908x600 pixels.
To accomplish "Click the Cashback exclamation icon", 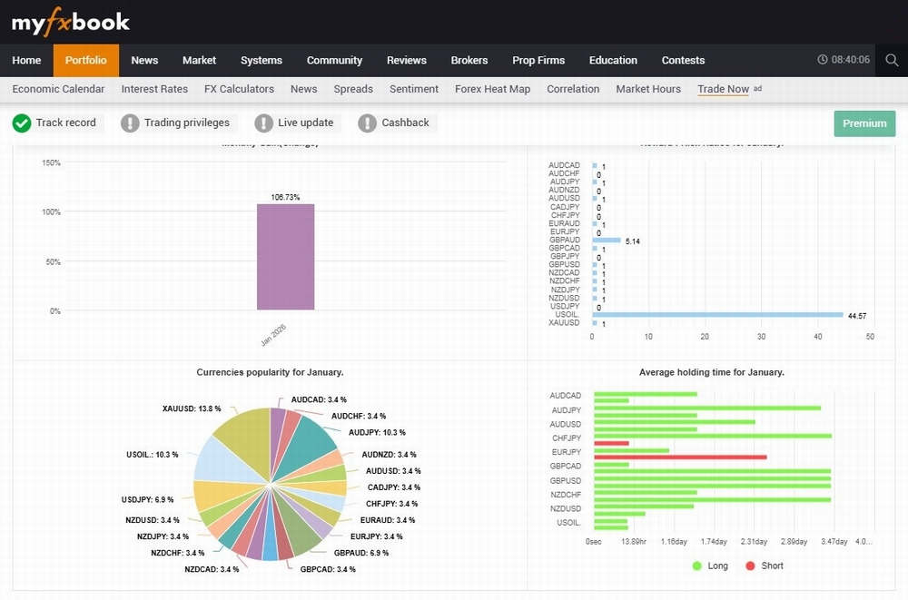I will click(x=367, y=123).
